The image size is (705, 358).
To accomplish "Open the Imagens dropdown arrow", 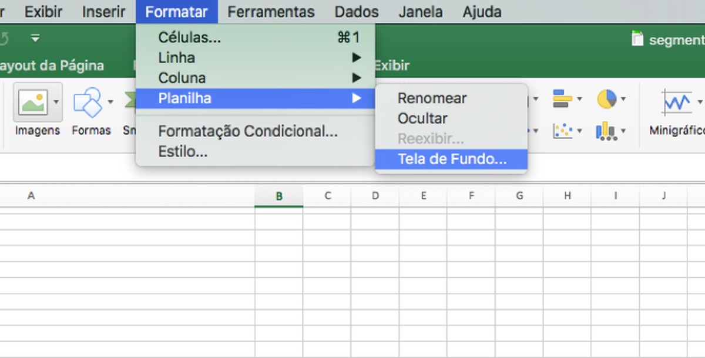I will click(x=57, y=102).
